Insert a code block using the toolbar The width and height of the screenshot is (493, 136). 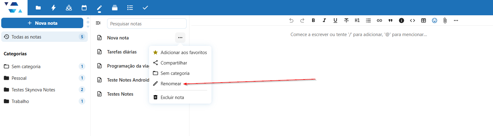pos(413,20)
